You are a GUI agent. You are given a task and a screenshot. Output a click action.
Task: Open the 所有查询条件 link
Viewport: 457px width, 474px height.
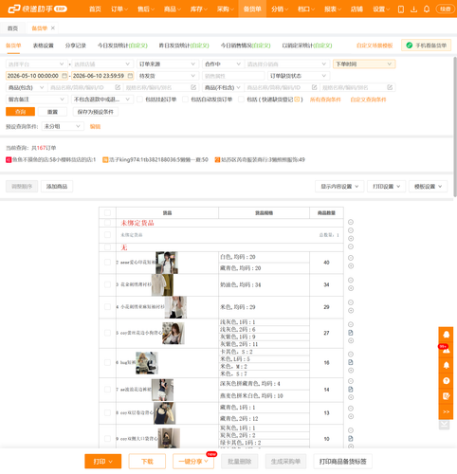coord(325,100)
